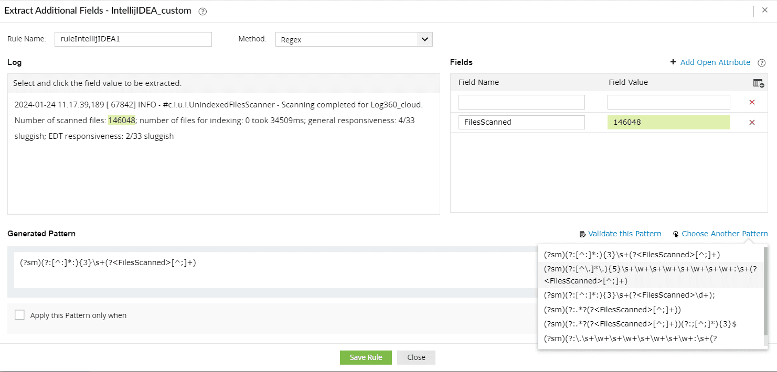Open the Method dropdown arrow
The height and width of the screenshot is (372, 777).
pos(425,39)
